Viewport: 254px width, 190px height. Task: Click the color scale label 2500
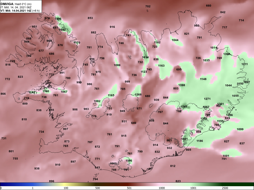[225, 188]
